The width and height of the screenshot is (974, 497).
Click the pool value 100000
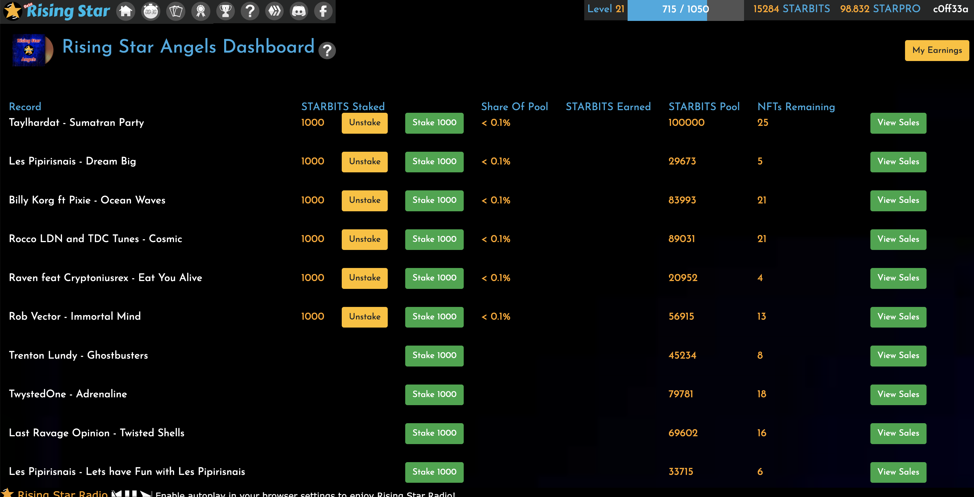[686, 123]
